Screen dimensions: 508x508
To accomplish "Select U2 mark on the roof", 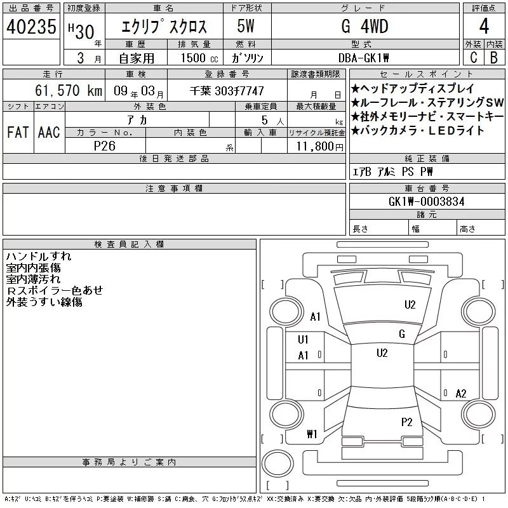I will point(382,353).
